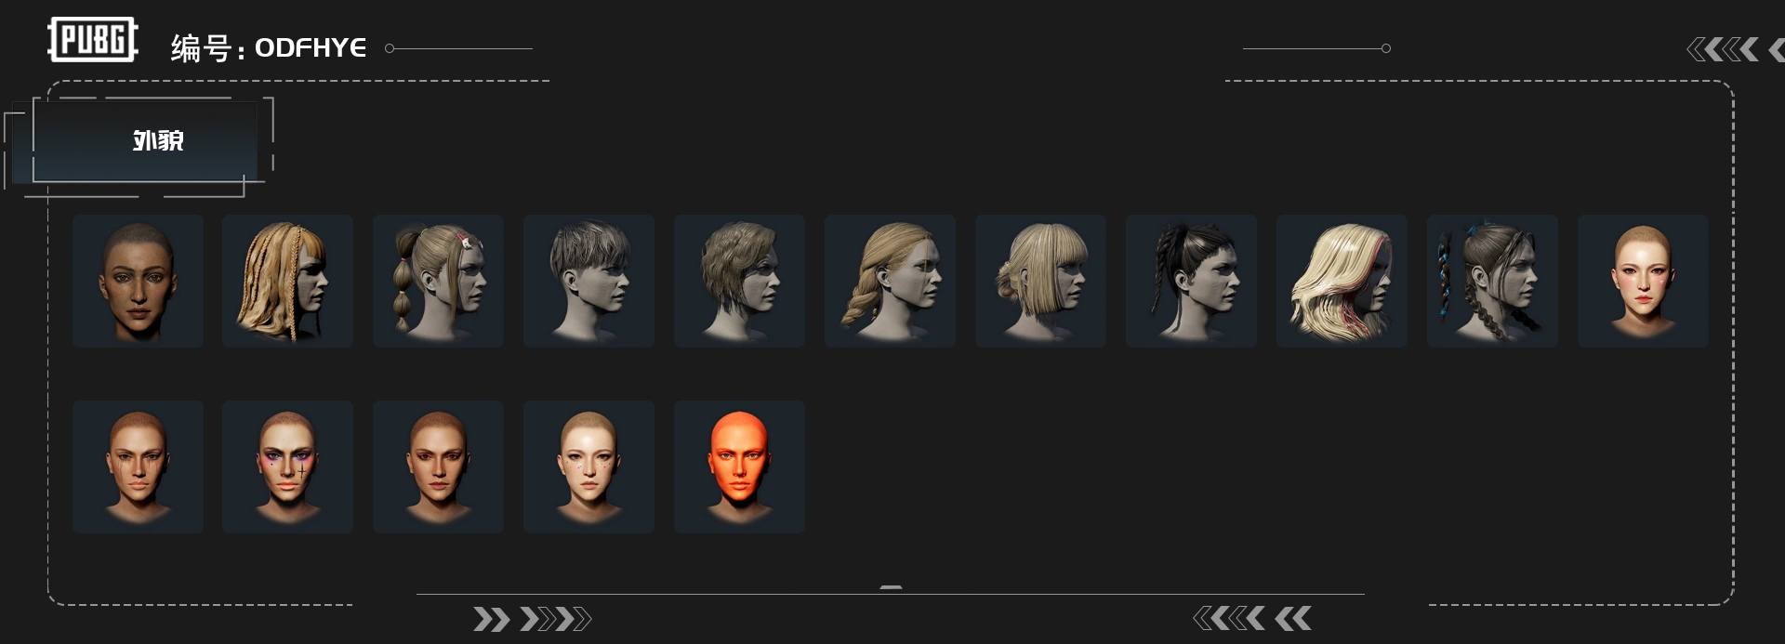Image resolution: width=1785 pixels, height=644 pixels.
Task: Select the blonde bob with bangs and bun
Action: click(1040, 281)
